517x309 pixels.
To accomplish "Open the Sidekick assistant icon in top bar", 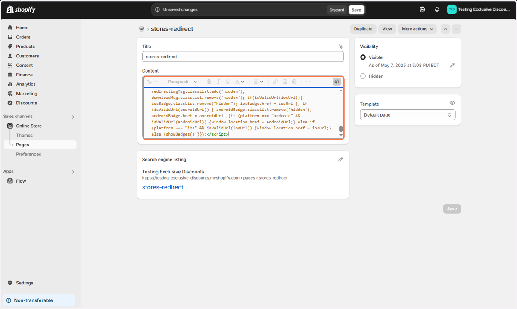I will coord(422,9).
